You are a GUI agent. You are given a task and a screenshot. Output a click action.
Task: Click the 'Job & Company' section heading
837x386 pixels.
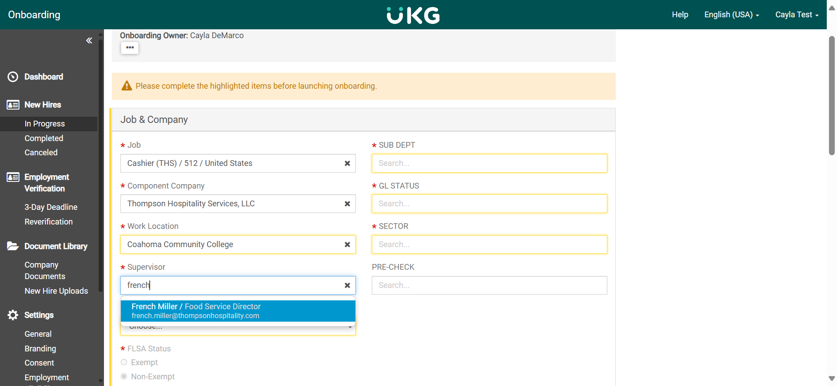coord(154,120)
